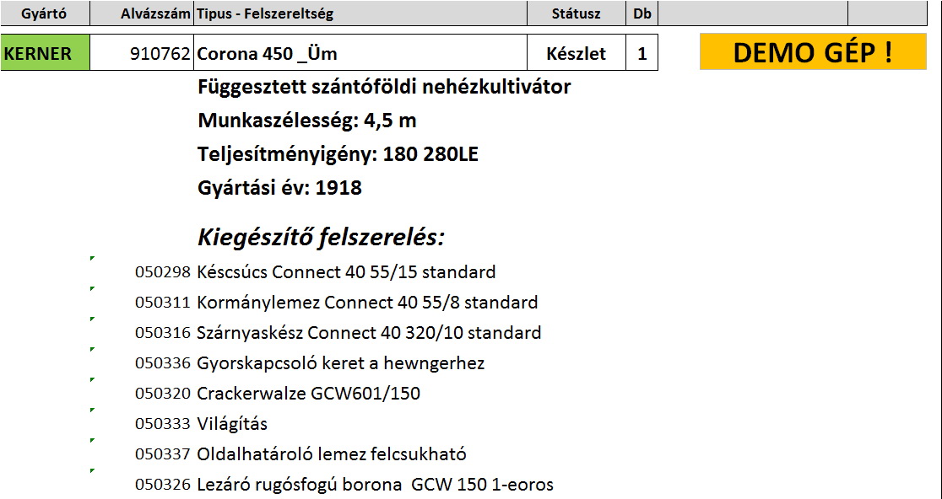The width and height of the screenshot is (942, 499).
Task: Select Gyorskapcsoló keret a hewngerhez
Action: [x=341, y=363]
